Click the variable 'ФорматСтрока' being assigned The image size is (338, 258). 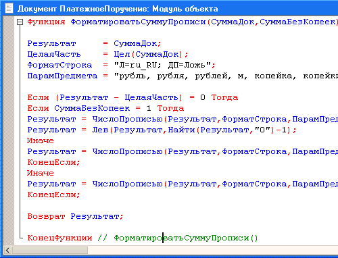[x=59, y=65]
